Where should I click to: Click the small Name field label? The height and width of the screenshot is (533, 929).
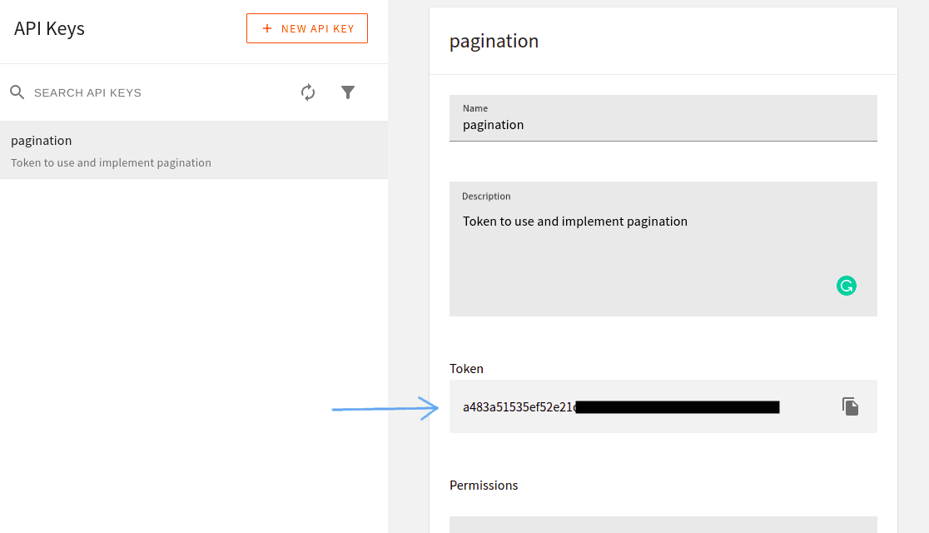474,108
